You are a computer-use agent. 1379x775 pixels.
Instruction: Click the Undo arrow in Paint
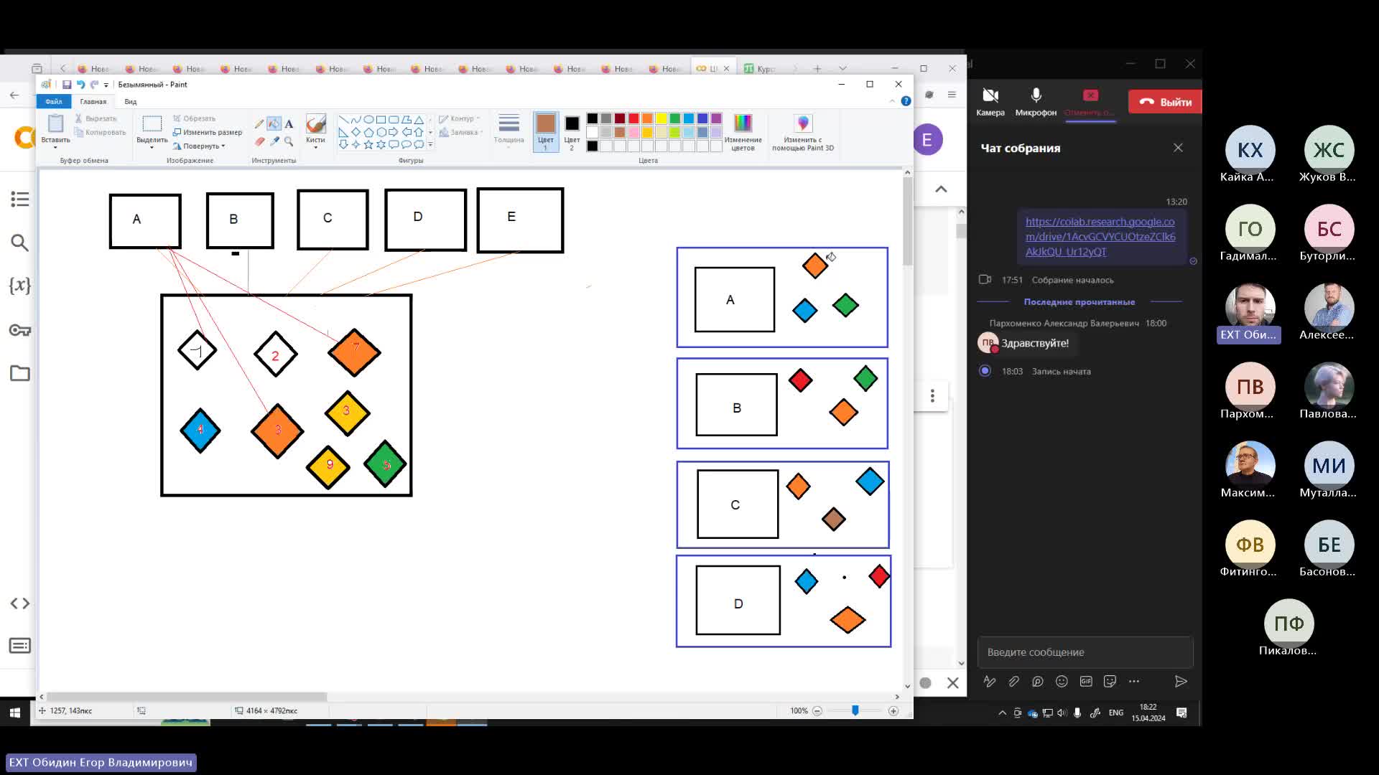(80, 85)
